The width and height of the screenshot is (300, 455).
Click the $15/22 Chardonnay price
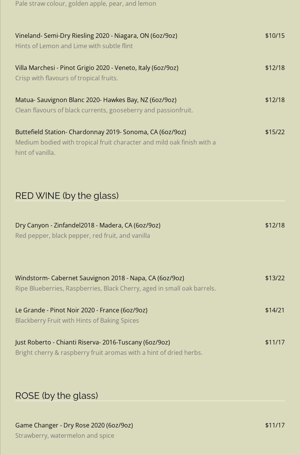click(275, 132)
